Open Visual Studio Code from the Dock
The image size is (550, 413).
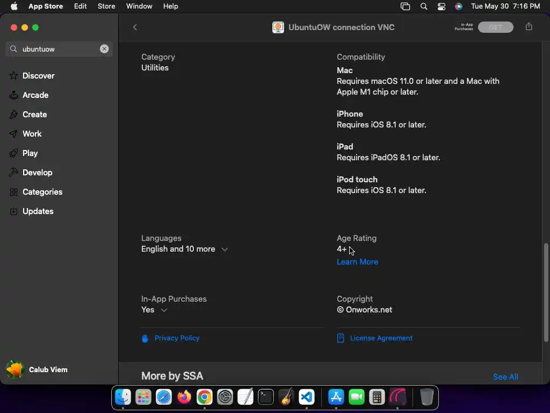307,397
